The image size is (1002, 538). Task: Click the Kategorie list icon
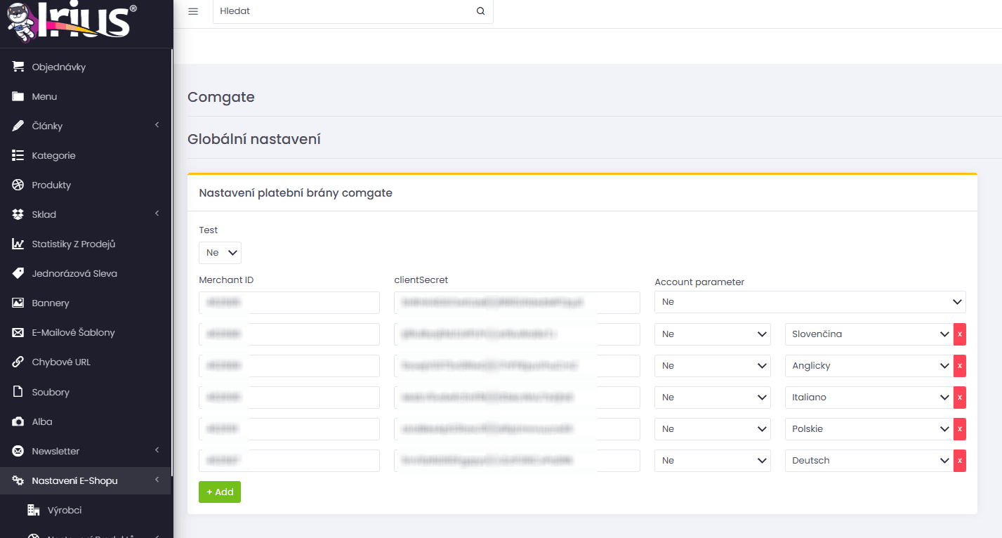(18, 155)
